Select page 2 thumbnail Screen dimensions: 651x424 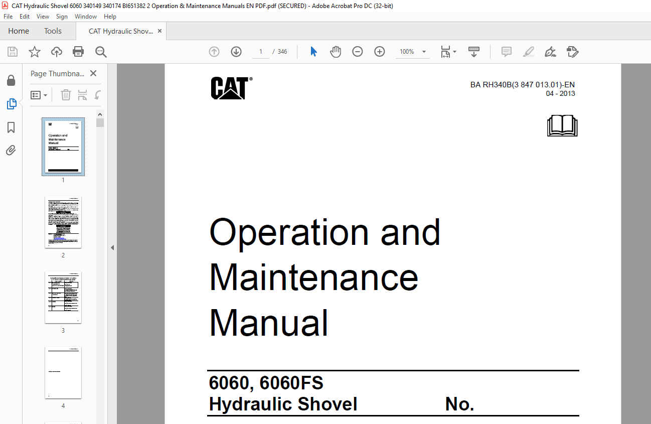63,222
